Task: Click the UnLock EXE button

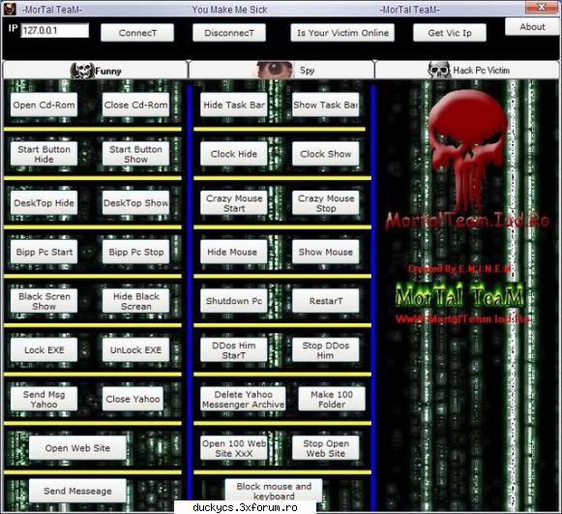Action: 135,349
